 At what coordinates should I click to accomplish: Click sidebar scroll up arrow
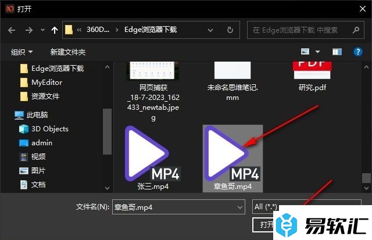(x=107, y=67)
